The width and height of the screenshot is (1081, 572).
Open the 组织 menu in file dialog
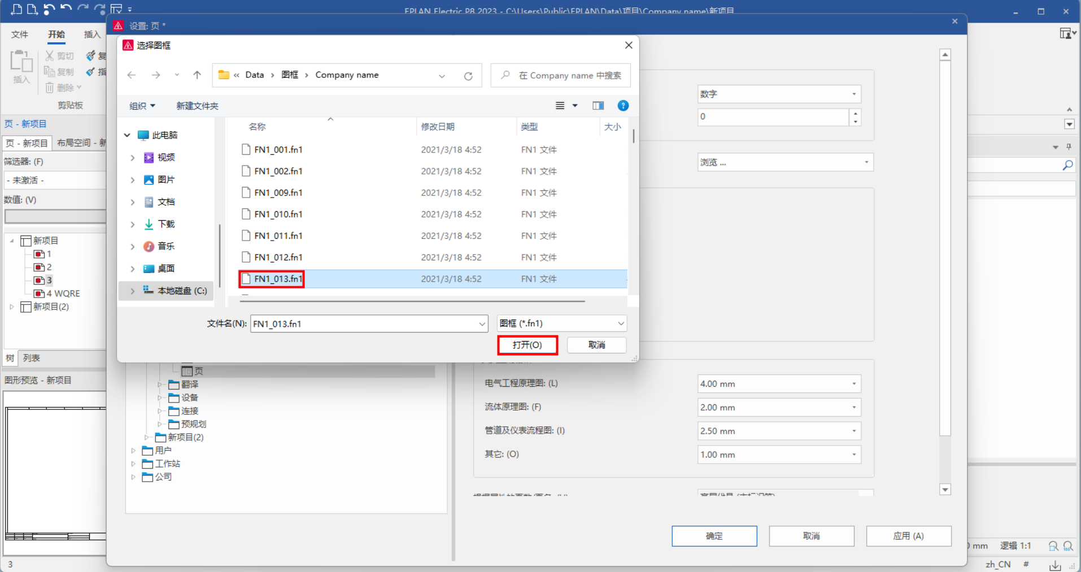pyautogui.click(x=142, y=106)
